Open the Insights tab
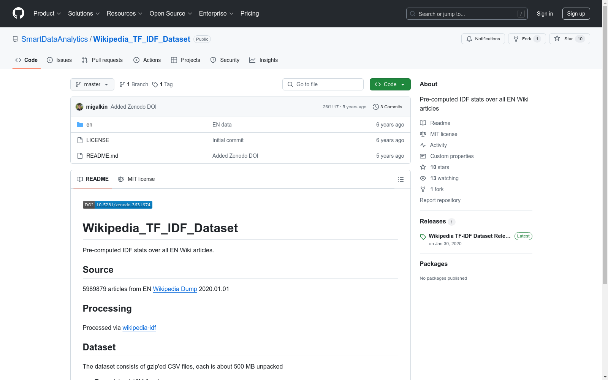 [264, 60]
